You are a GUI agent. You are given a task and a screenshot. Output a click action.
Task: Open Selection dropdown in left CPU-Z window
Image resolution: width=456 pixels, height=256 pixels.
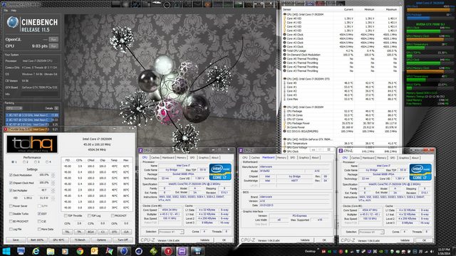tap(171, 232)
